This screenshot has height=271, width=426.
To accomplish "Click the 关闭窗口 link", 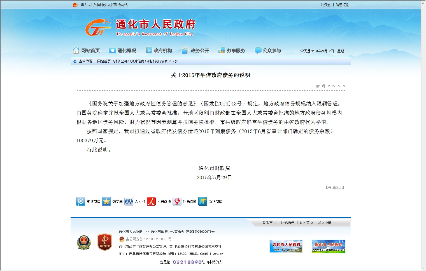I will coord(335,188).
